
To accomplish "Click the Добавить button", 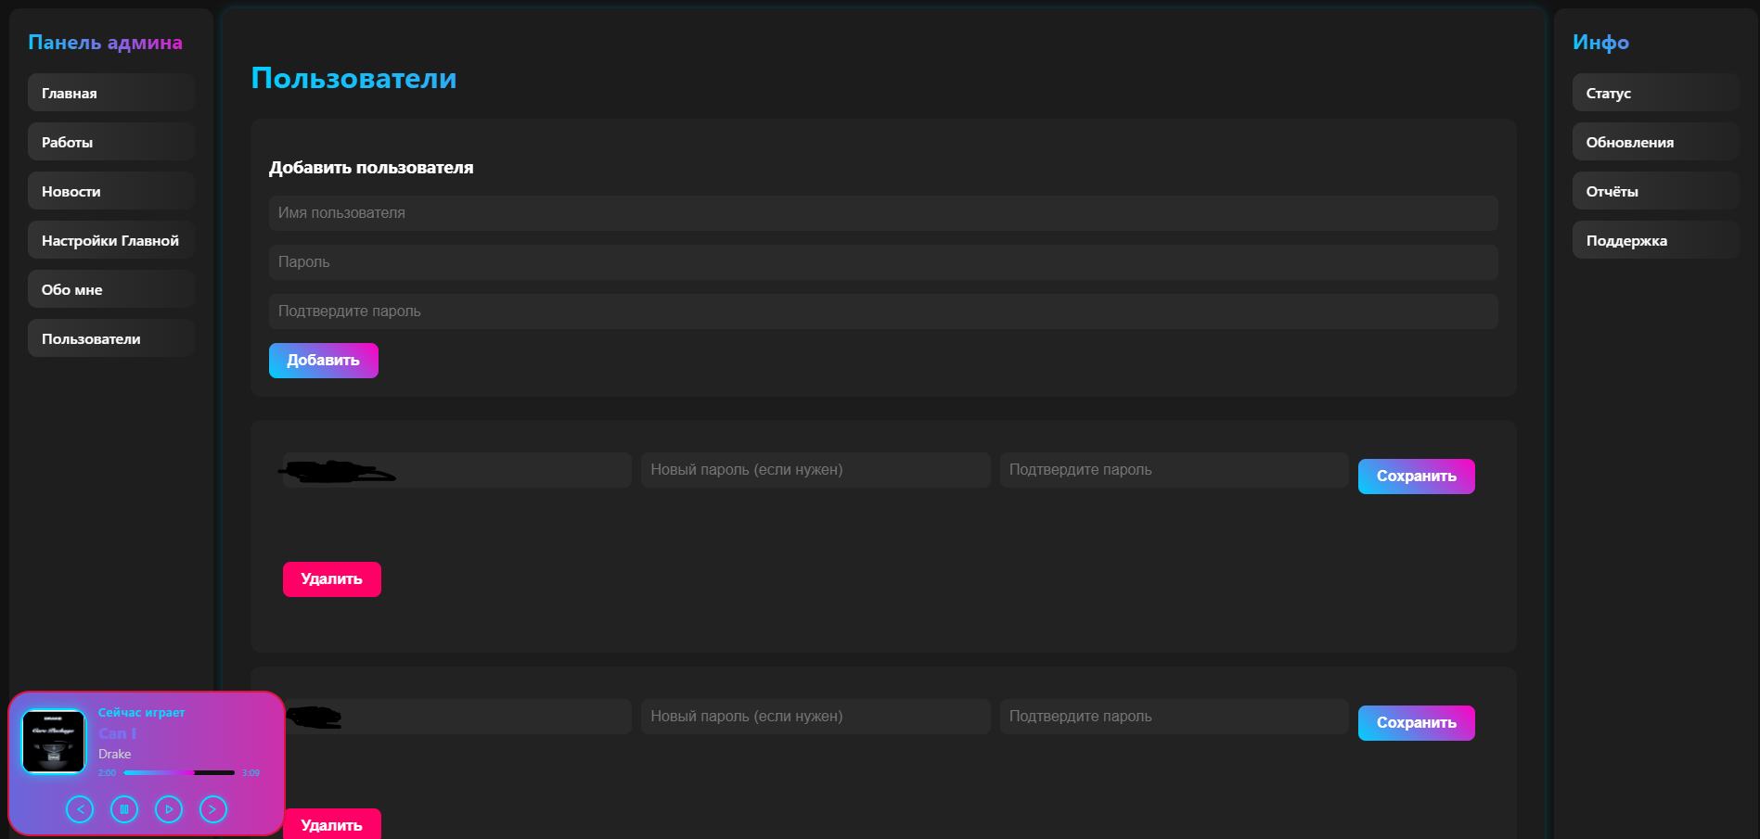I will tap(324, 361).
